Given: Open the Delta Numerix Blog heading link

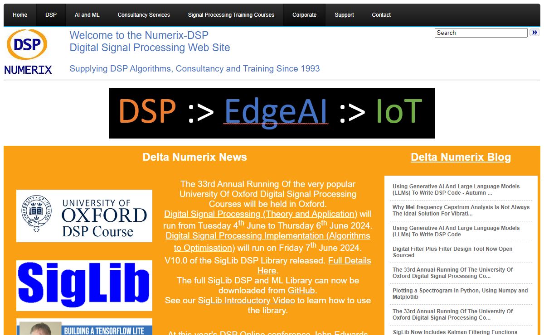Looking at the screenshot, I should point(461,157).
